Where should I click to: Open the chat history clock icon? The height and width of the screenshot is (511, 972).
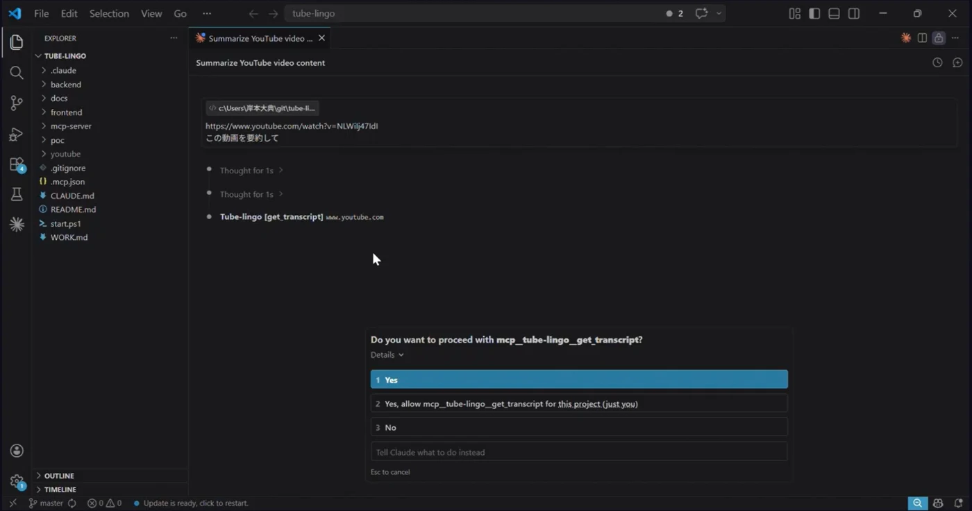tap(937, 62)
